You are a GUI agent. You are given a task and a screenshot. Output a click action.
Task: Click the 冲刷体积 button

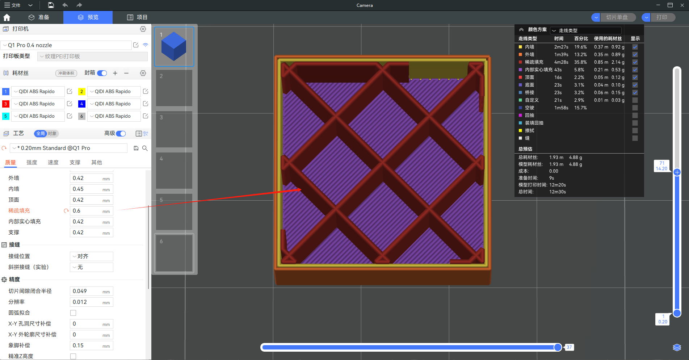click(66, 73)
